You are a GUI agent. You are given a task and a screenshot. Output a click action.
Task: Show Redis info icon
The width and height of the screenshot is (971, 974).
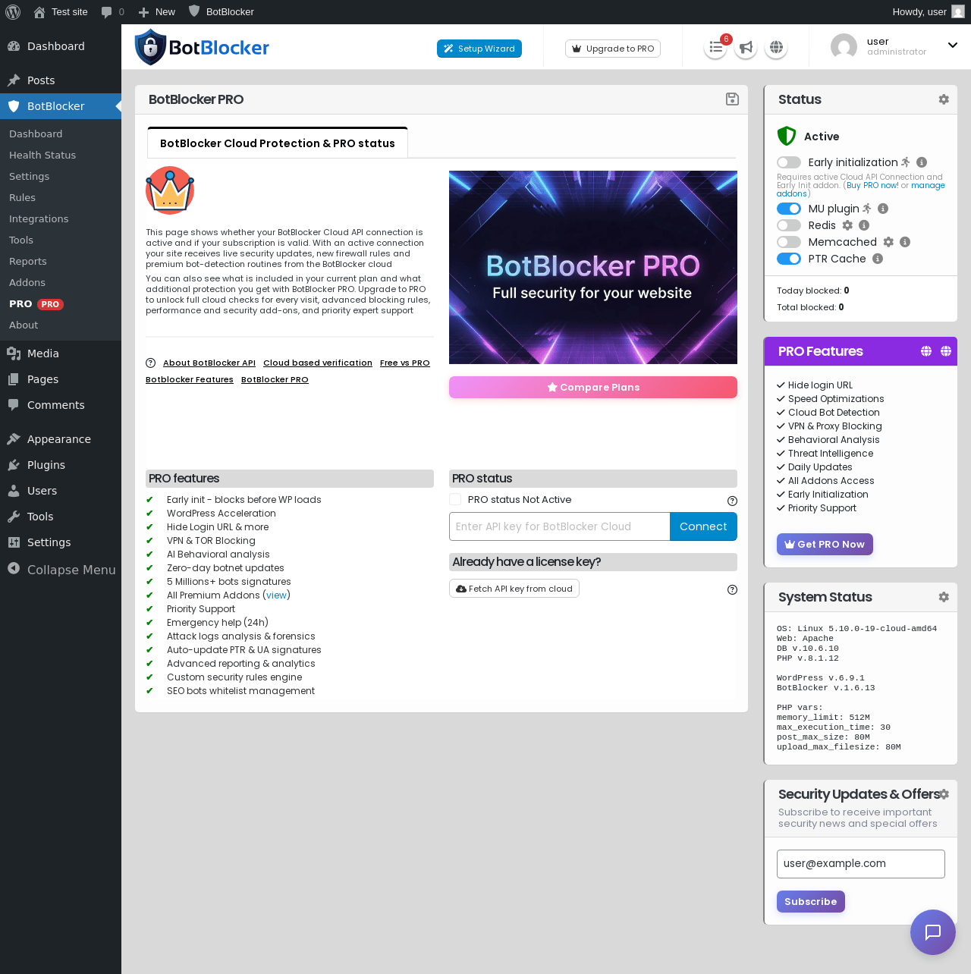[864, 225]
